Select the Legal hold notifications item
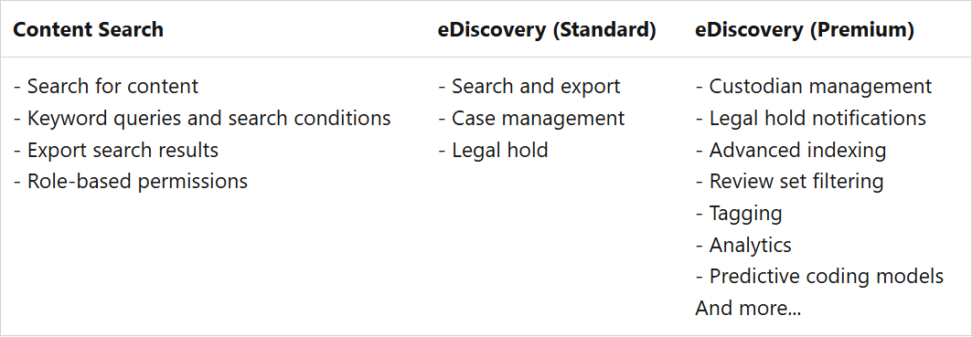This screenshot has height=337, width=972. pos(811,118)
